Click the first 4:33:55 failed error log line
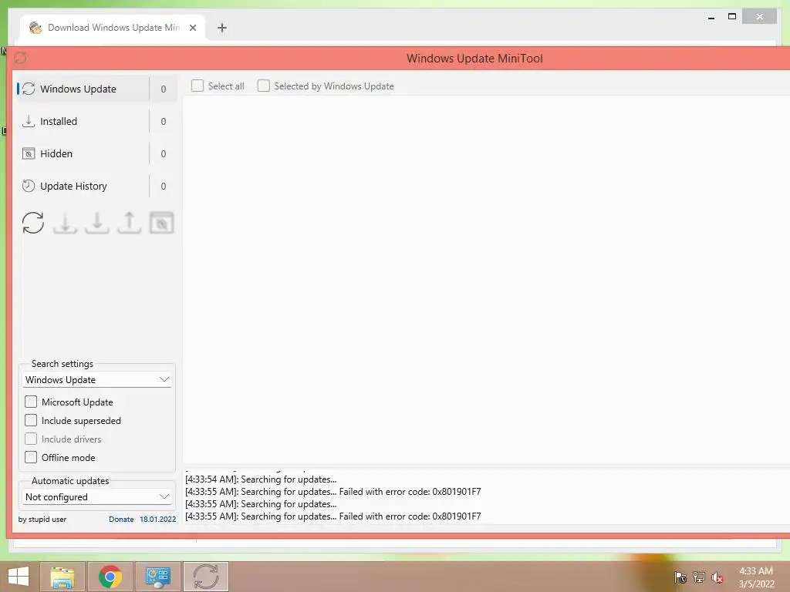 pyautogui.click(x=333, y=491)
